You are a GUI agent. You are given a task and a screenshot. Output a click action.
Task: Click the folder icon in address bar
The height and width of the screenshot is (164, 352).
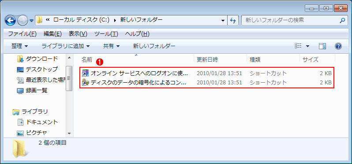point(40,20)
